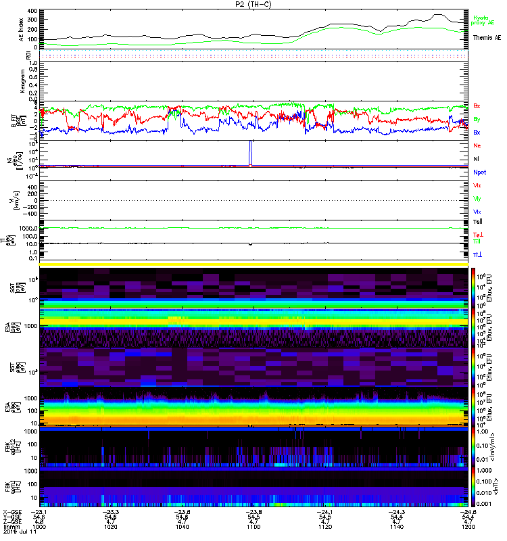Screen dimensions: 507x541
Task: Click the AE Index axis title
Action: 22,29
